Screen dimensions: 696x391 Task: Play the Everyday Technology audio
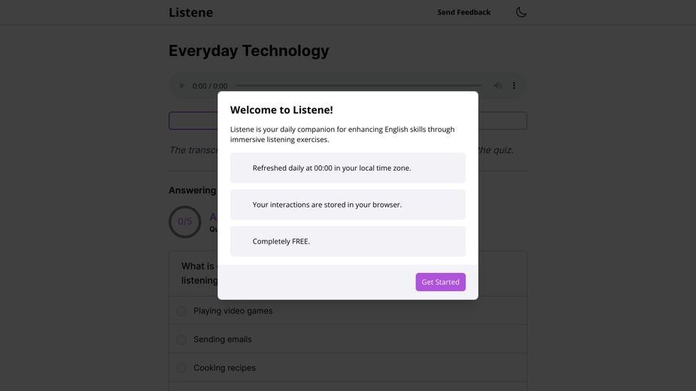tap(181, 86)
